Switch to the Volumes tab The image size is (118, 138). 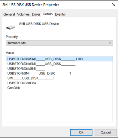click(x=23, y=14)
